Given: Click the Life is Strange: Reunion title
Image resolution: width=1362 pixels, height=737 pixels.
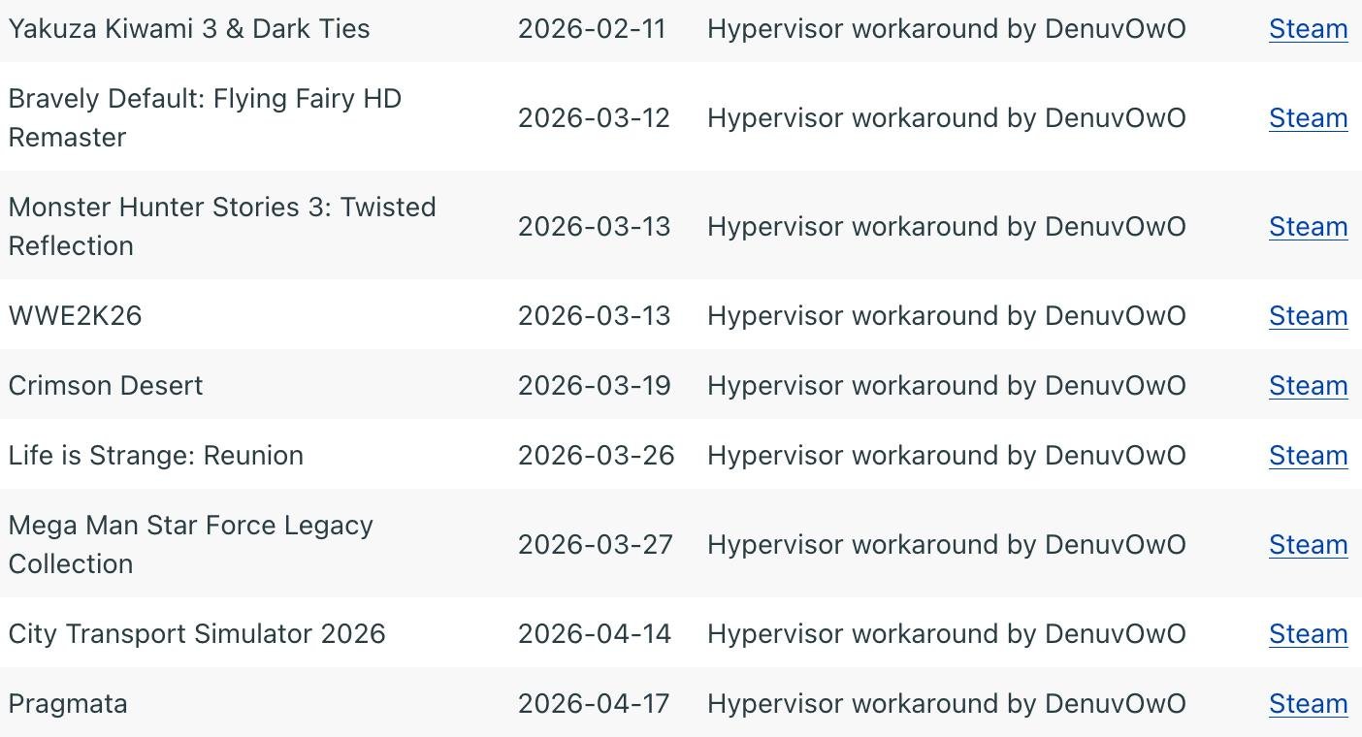Looking at the screenshot, I should 155,456.
